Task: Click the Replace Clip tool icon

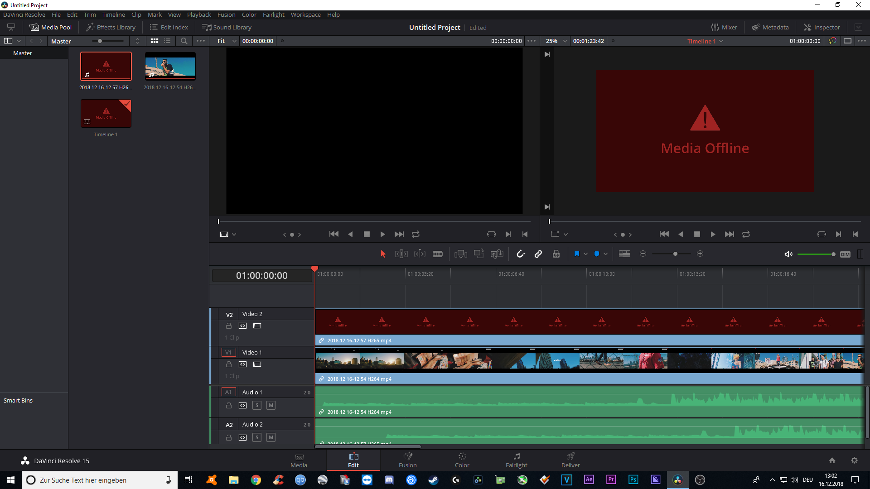Action: [497, 254]
